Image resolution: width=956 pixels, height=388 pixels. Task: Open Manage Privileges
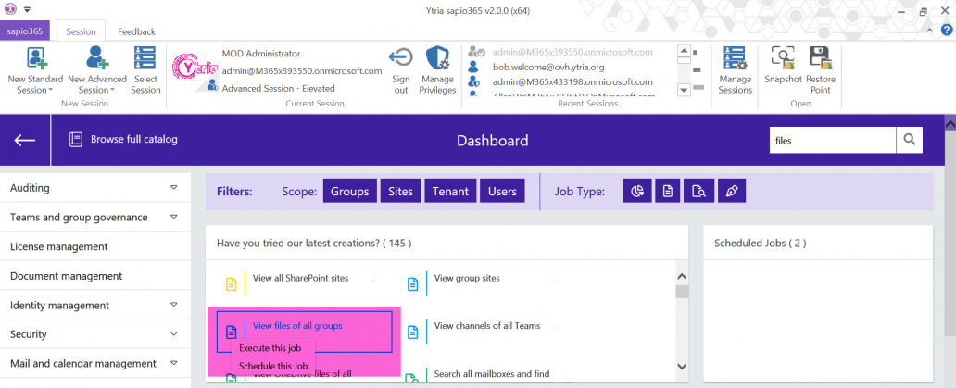point(438,70)
